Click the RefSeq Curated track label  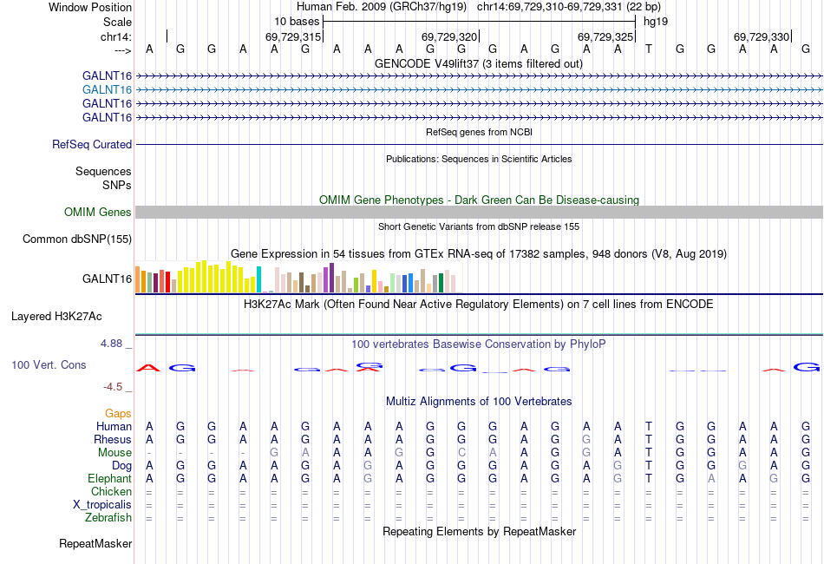pyautogui.click(x=91, y=145)
